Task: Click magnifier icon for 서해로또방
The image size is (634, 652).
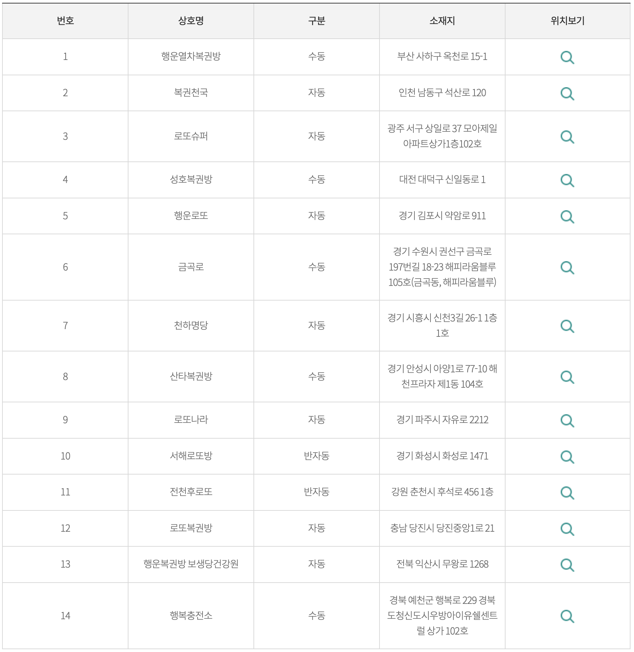Action: click(x=567, y=457)
